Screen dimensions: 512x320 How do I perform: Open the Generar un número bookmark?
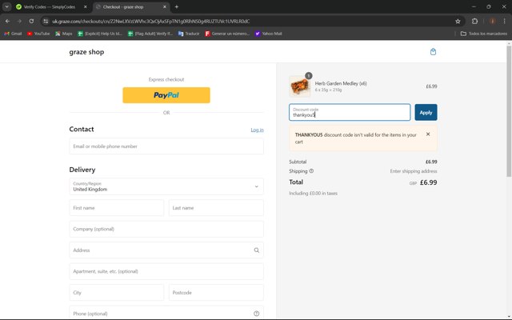(x=227, y=34)
